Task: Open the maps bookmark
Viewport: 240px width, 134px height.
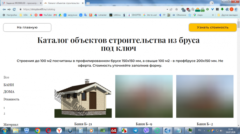Action: 198,15
